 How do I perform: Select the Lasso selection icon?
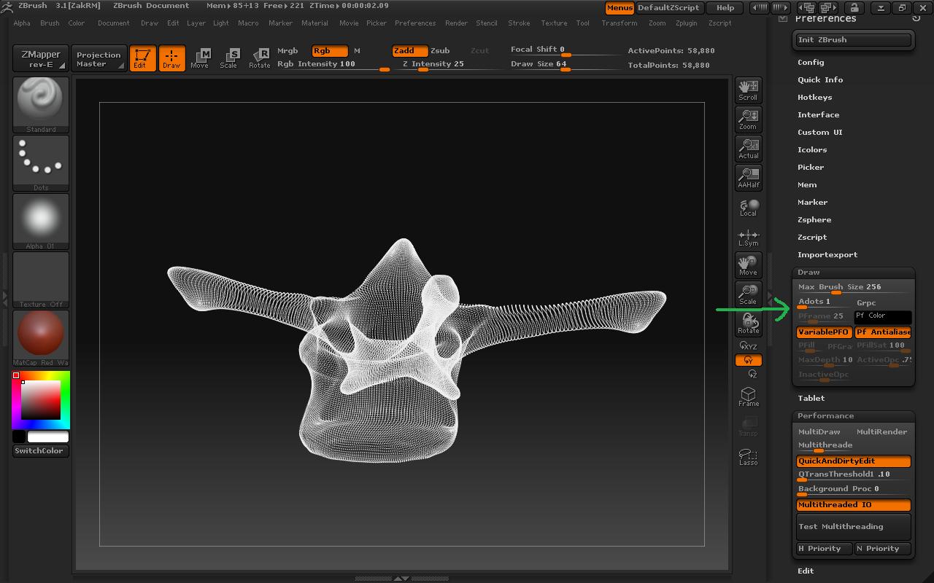[x=748, y=455]
